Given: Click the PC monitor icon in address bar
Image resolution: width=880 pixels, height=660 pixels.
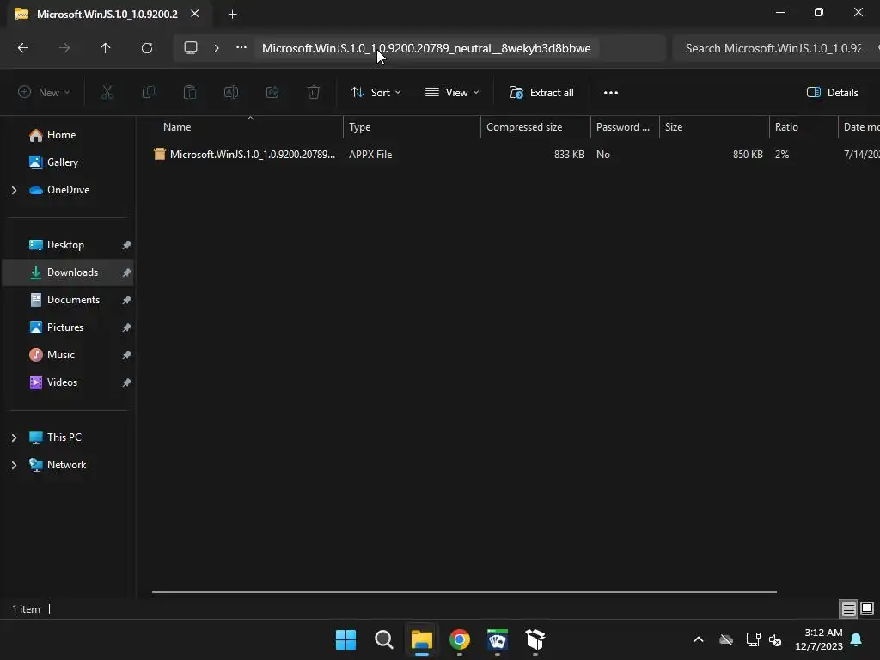Looking at the screenshot, I should coord(191,48).
